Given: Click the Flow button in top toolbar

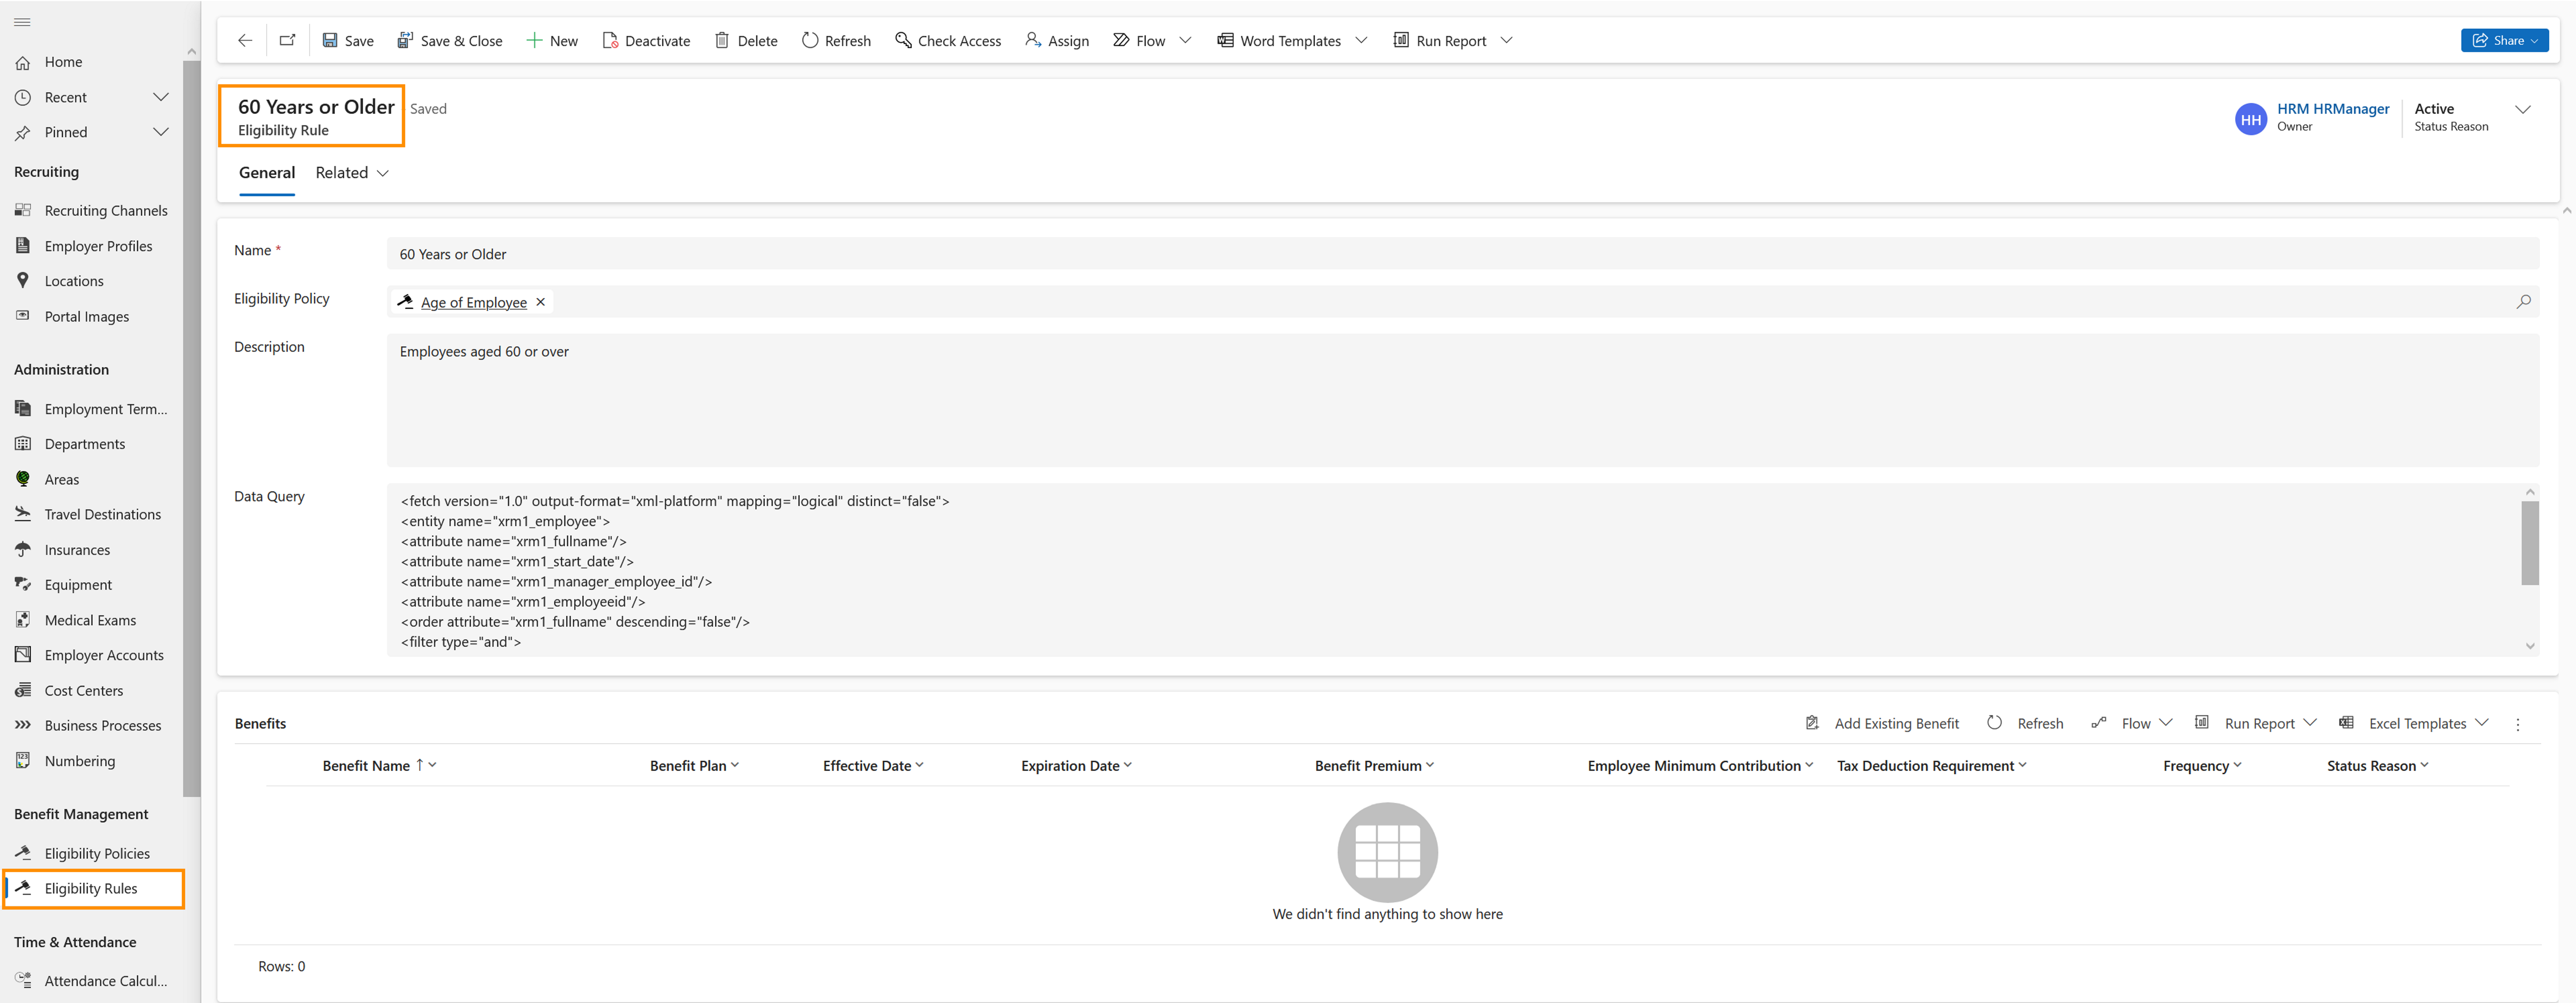Looking at the screenshot, I should [1139, 41].
